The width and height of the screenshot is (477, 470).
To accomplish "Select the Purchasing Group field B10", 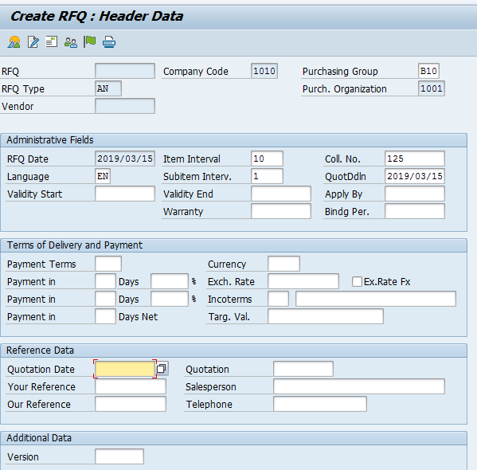I will pos(428,71).
